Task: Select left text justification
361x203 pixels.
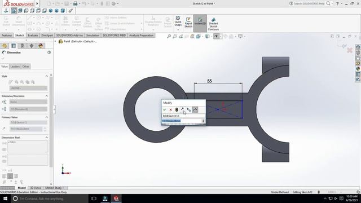Action: pyautogui.click(x=5, y=176)
